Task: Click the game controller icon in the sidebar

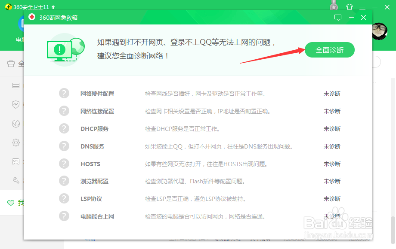Action: [x=15, y=161]
